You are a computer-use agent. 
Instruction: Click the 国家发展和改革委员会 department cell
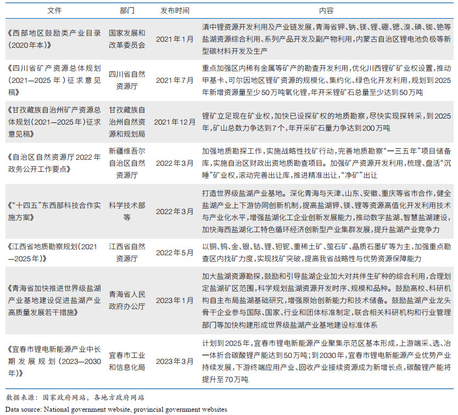pyautogui.click(x=127, y=40)
